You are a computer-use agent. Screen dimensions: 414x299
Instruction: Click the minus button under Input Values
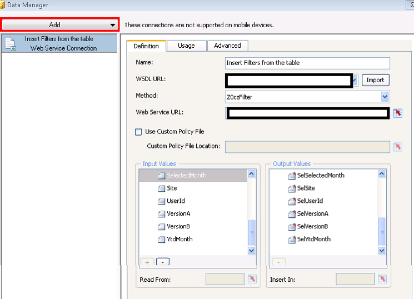coord(163,262)
